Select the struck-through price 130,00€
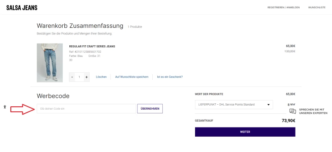This screenshot has height=152, width=332. (290, 51)
